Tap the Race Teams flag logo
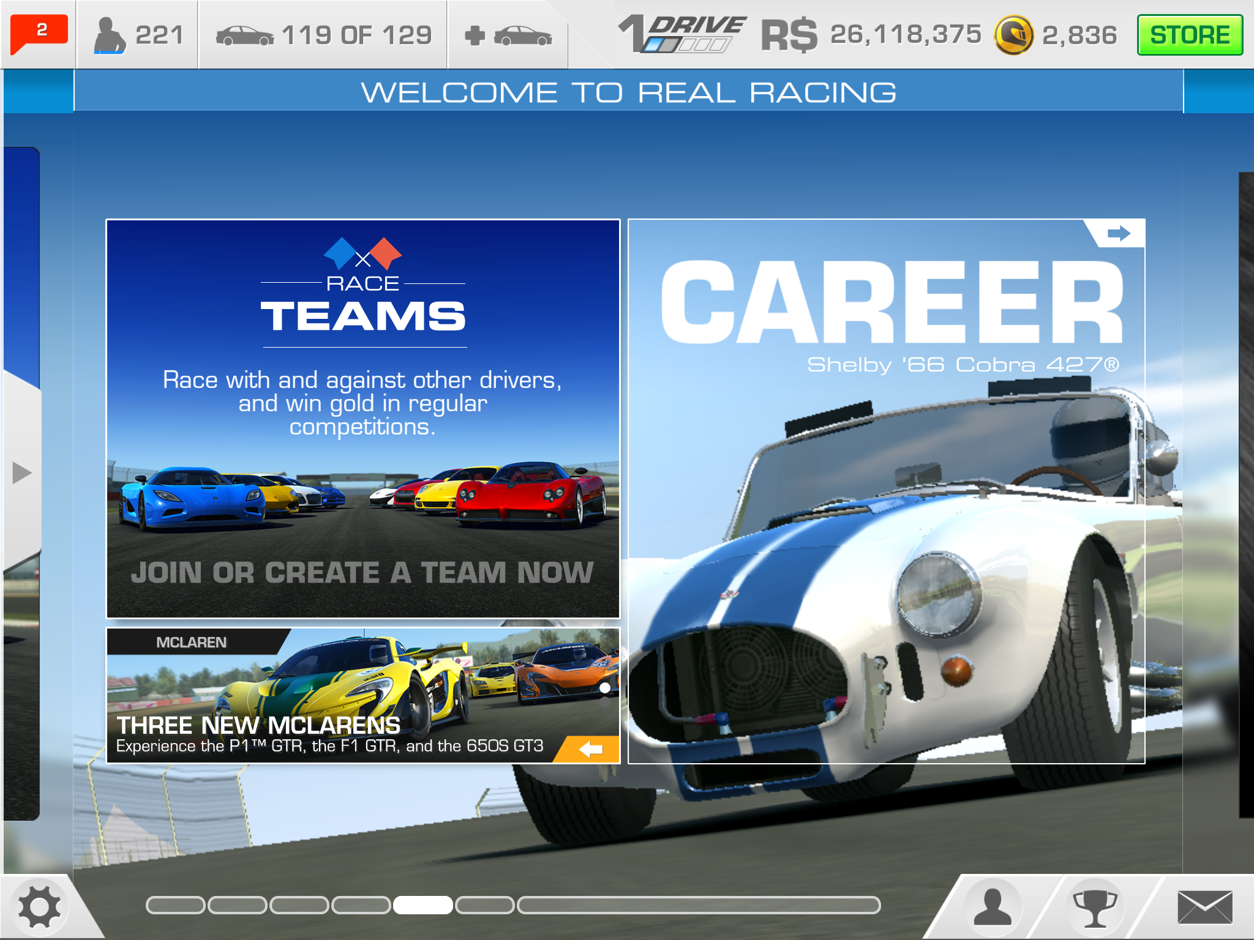 [362, 254]
